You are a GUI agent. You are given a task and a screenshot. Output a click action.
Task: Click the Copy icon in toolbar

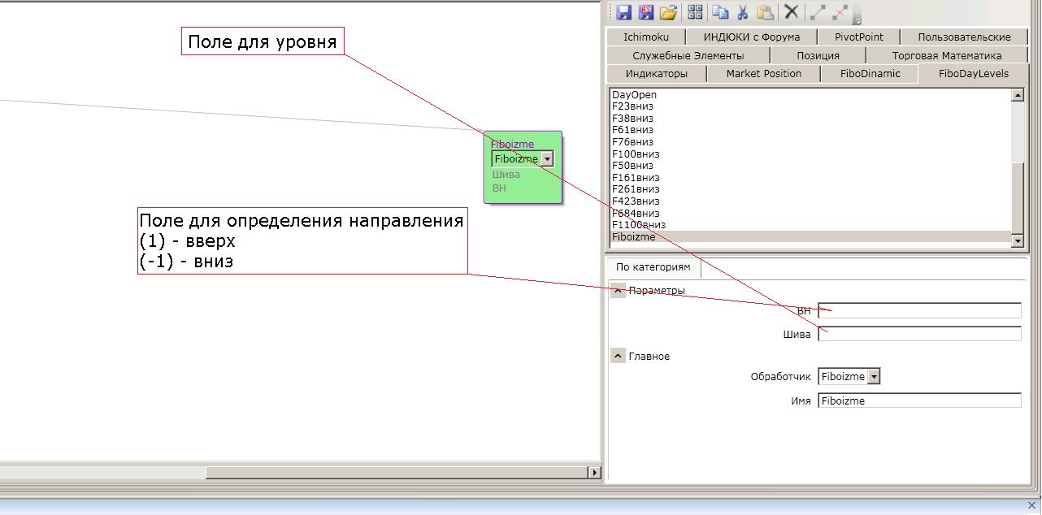719,12
